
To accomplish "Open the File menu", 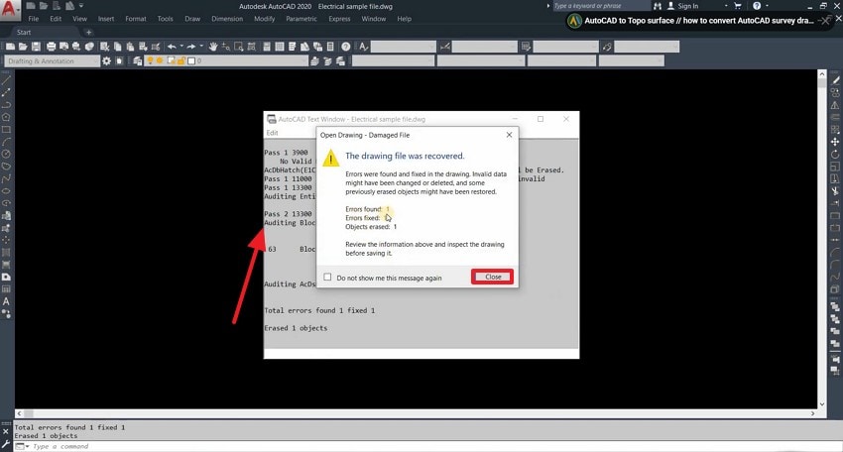I will 34,19.
